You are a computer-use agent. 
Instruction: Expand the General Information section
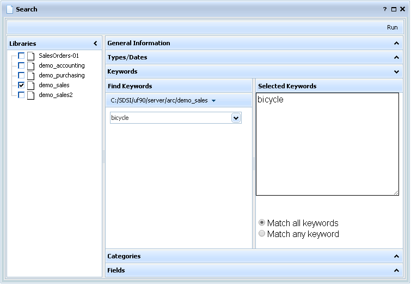(396, 43)
